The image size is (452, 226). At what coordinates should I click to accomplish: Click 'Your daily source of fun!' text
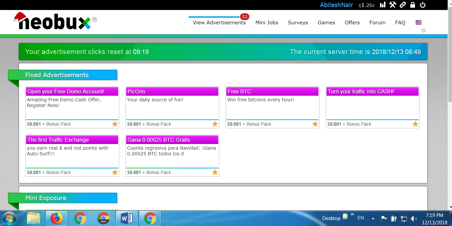tap(155, 100)
